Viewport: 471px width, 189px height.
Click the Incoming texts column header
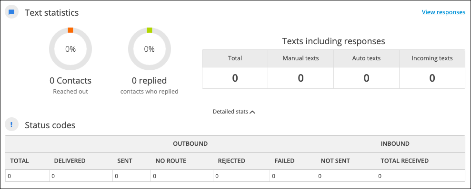(432, 58)
